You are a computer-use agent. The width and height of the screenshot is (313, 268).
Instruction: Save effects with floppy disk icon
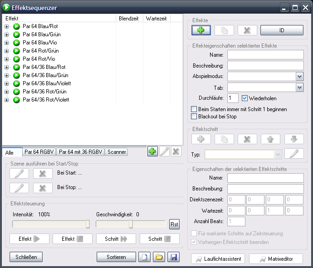click(x=173, y=257)
